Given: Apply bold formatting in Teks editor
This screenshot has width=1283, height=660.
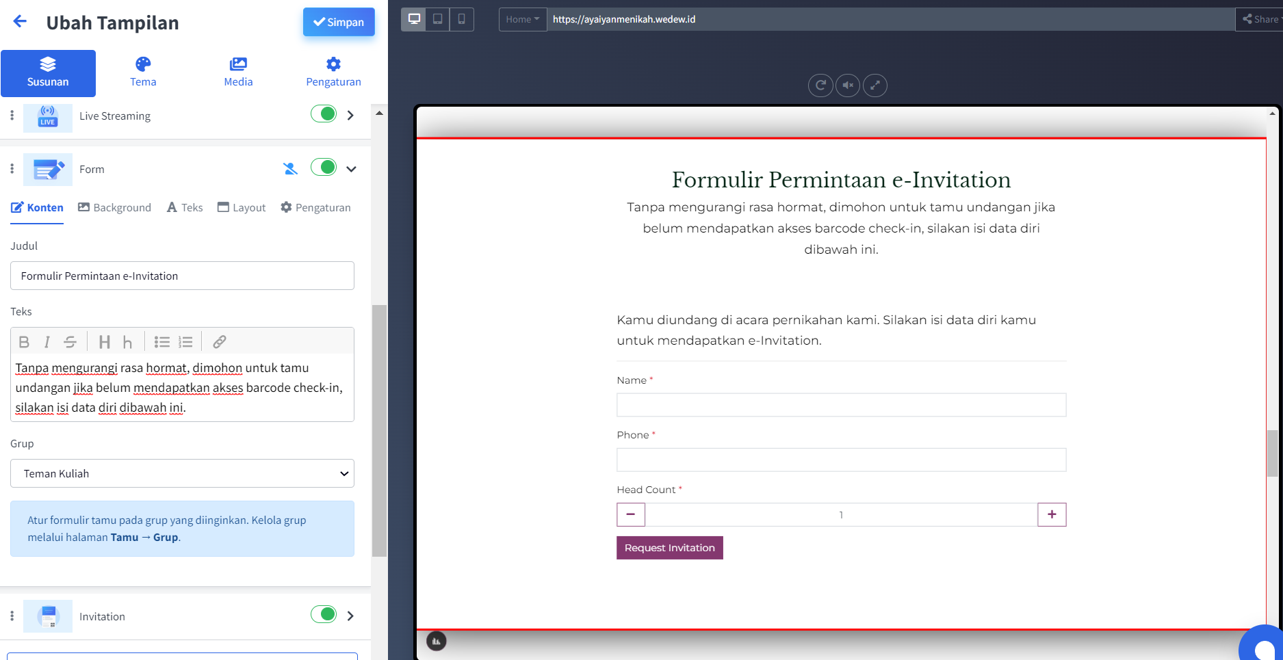Looking at the screenshot, I should click(x=24, y=342).
